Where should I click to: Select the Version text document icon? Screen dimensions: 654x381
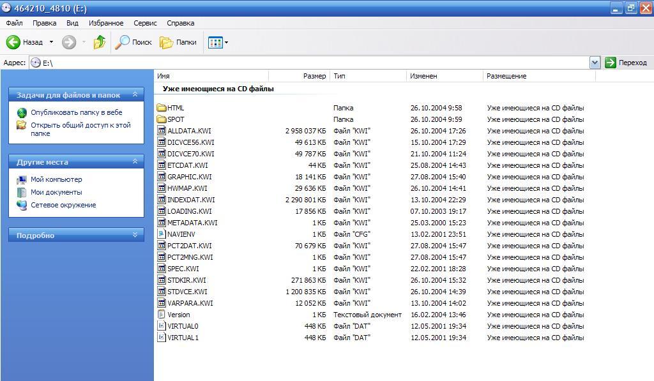point(161,315)
